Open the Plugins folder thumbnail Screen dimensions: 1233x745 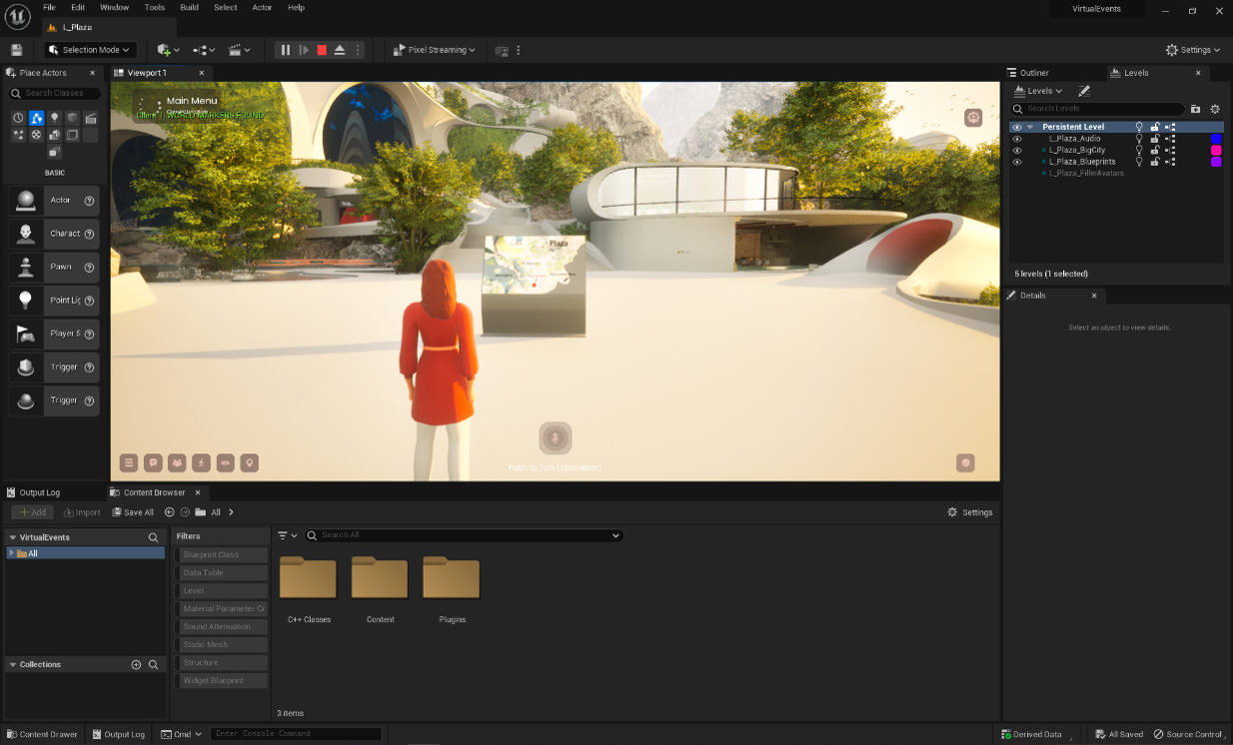click(x=452, y=579)
